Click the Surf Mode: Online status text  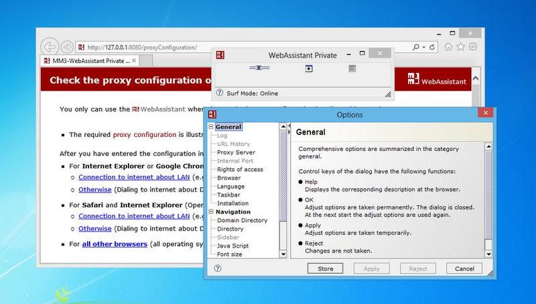click(x=252, y=93)
